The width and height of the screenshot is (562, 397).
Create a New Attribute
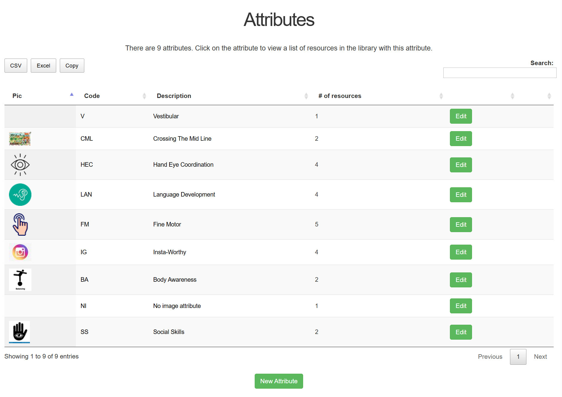click(x=279, y=381)
